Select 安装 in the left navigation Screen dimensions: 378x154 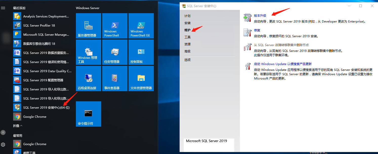point(187,23)
